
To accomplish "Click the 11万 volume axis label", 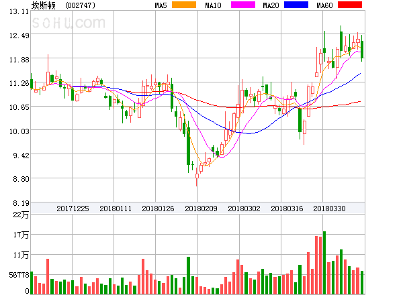I will pyautogui.click(x=21, y=255).
